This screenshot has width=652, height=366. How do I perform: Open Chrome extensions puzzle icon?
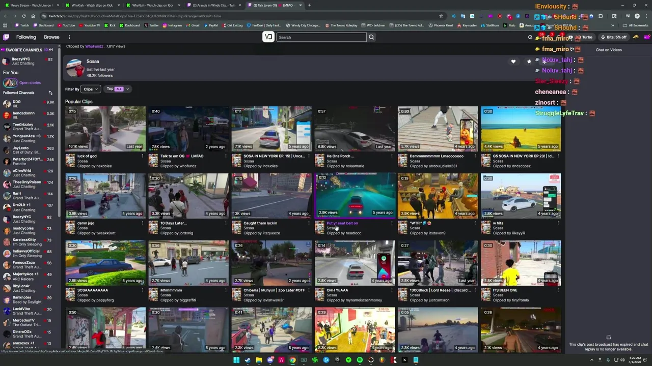(x=601, y=16)
